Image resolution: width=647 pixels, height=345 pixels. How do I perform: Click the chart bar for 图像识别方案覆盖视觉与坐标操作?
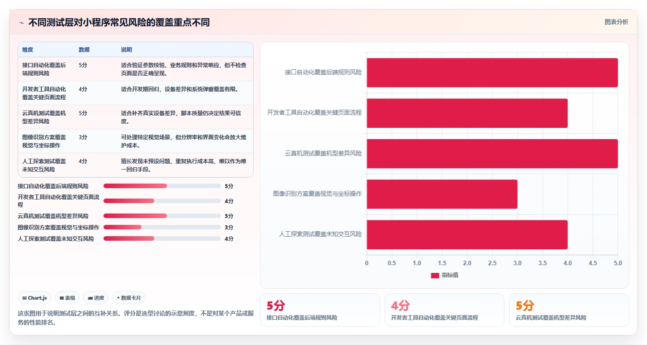442,194
